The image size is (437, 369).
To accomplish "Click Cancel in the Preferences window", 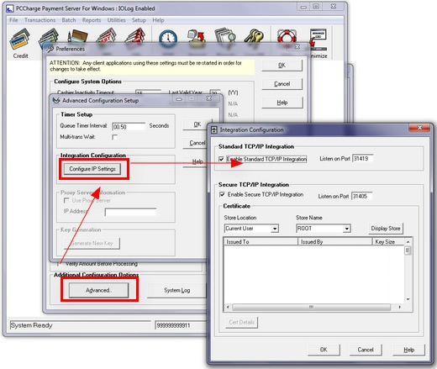I will [x=282, y=84].
